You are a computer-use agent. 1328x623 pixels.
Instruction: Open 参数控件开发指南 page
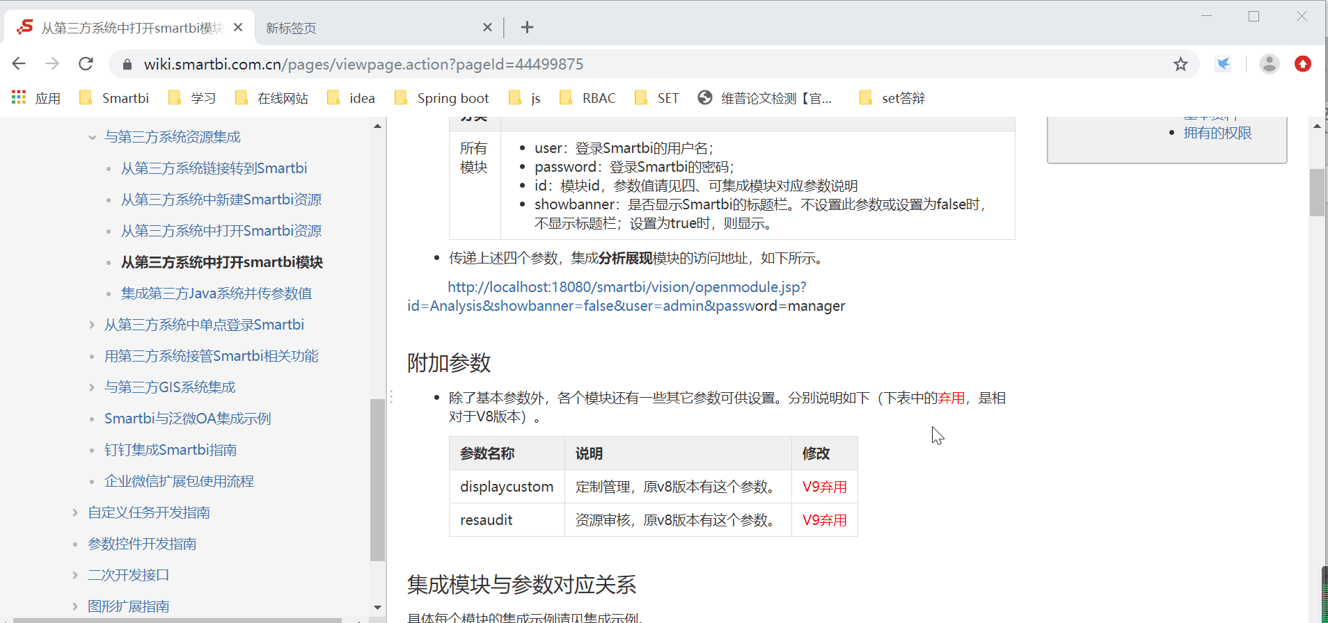(x=142, y=544)
